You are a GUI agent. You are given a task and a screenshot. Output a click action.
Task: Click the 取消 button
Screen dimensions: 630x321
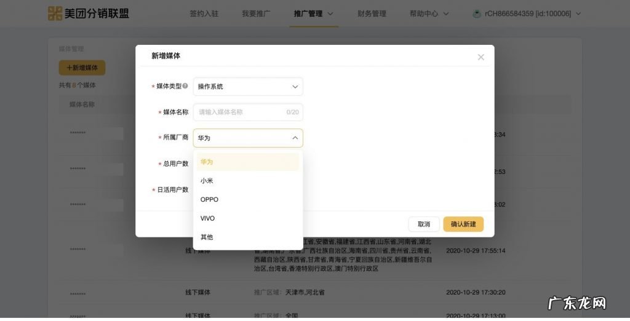424,224
